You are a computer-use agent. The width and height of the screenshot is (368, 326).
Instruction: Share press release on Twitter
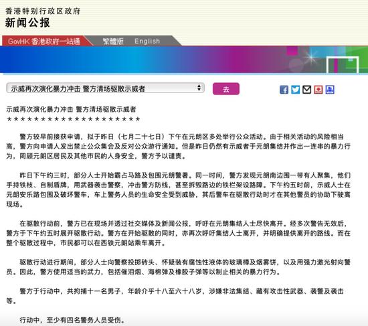click(295, 90)
